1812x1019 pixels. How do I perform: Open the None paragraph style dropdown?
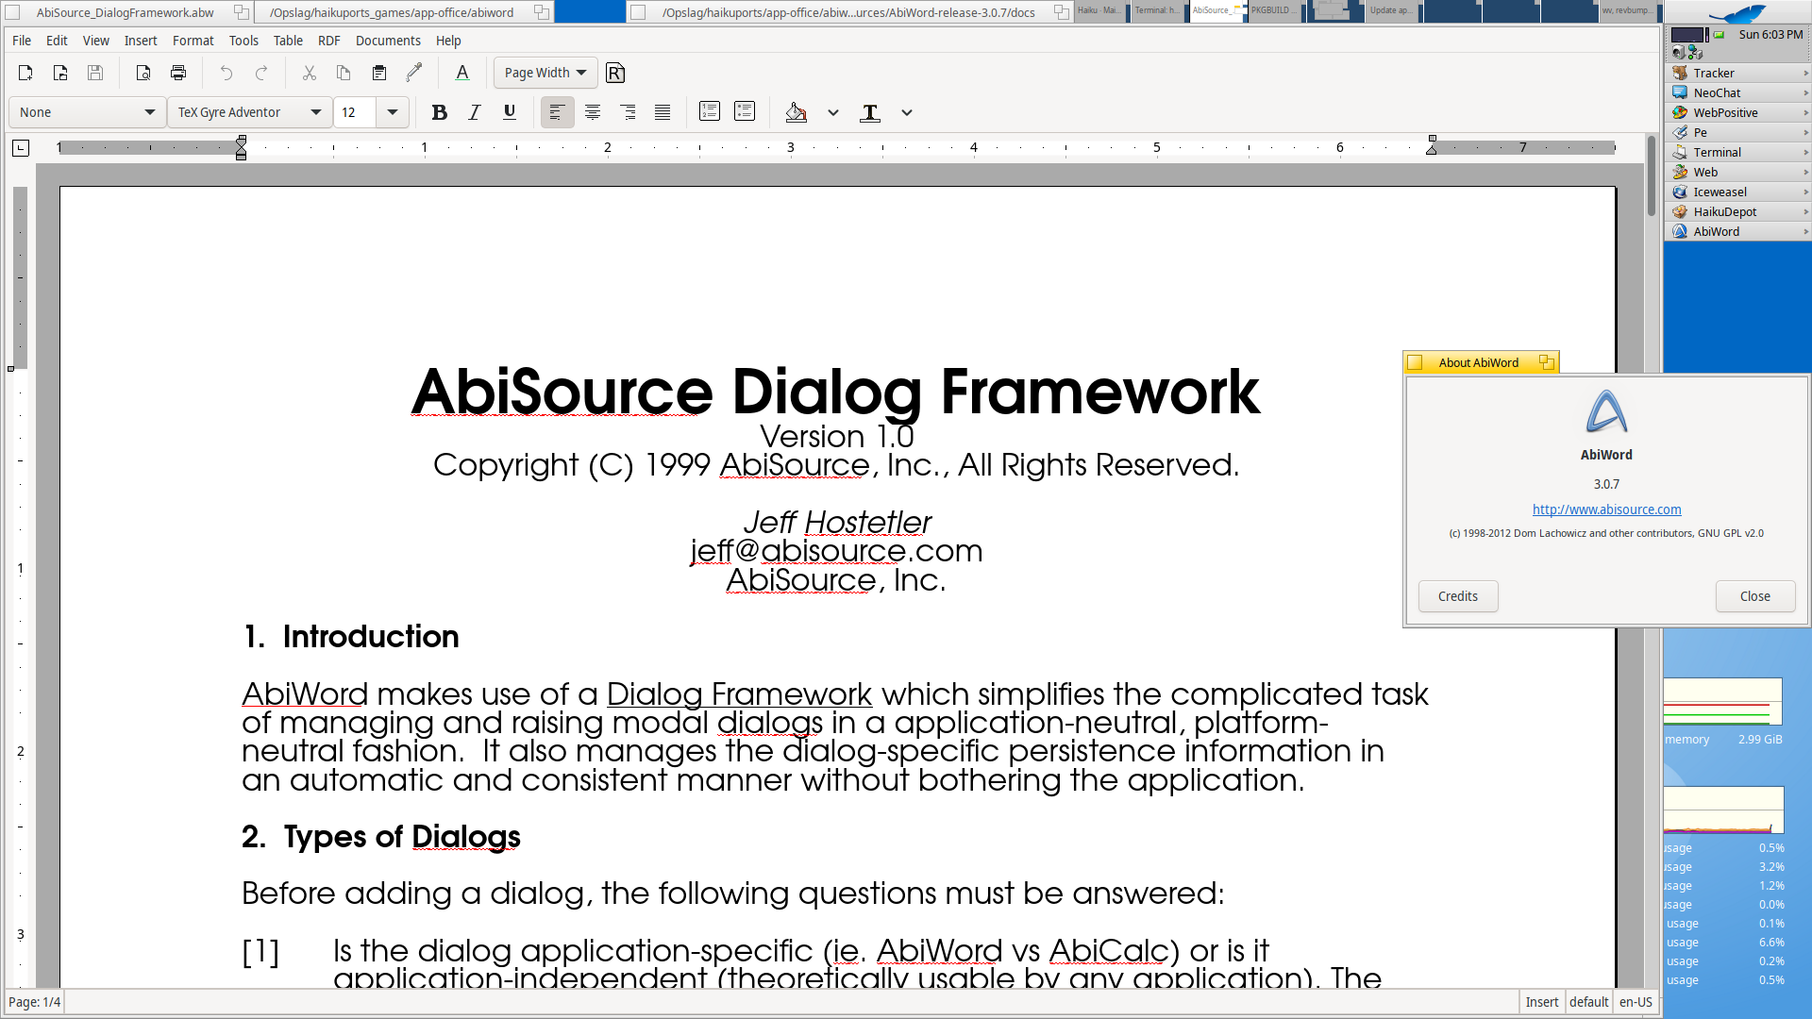click(x=149, y=112)
